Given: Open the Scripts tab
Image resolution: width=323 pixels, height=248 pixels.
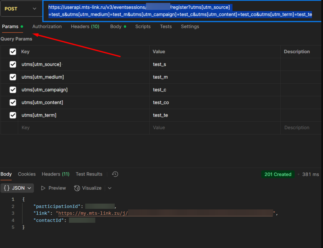Looking at the screenshot, I should click(143, 27).
